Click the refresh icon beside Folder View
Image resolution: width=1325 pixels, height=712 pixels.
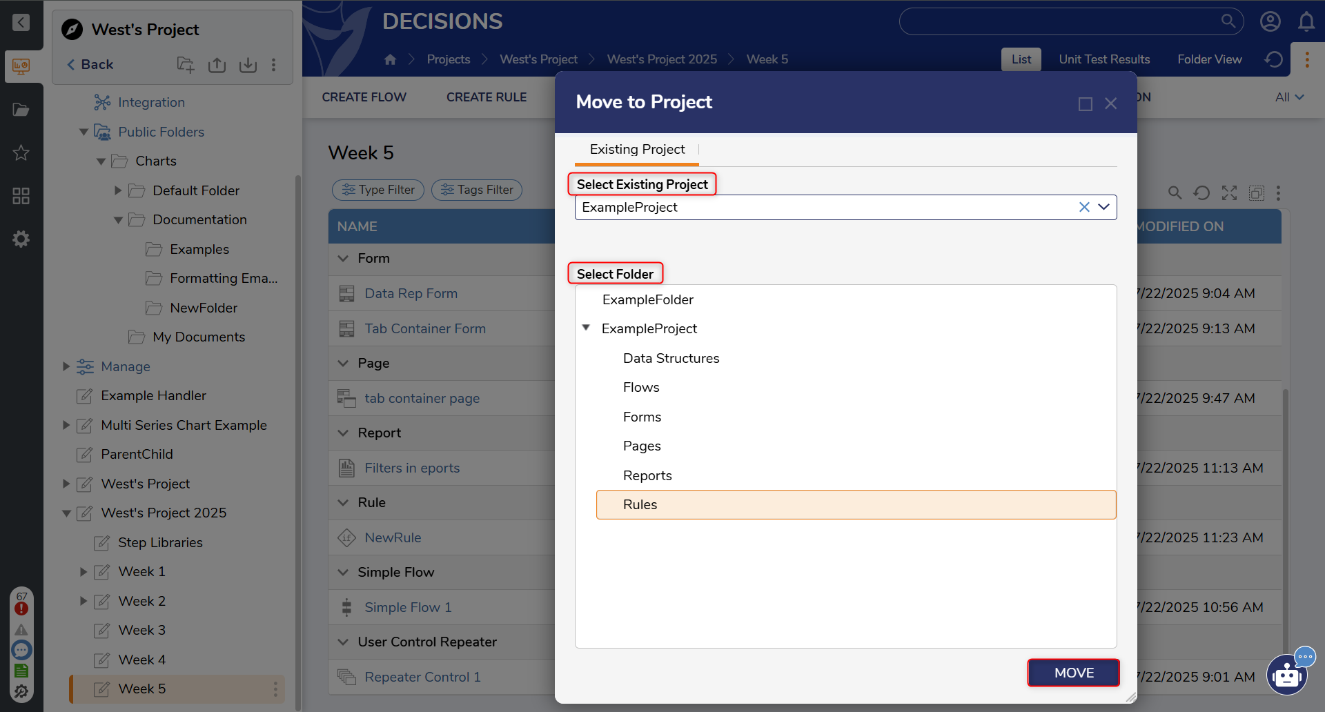1273,59
